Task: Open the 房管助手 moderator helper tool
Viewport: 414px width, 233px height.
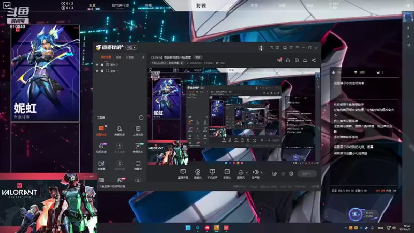Action: coord(120,131)
